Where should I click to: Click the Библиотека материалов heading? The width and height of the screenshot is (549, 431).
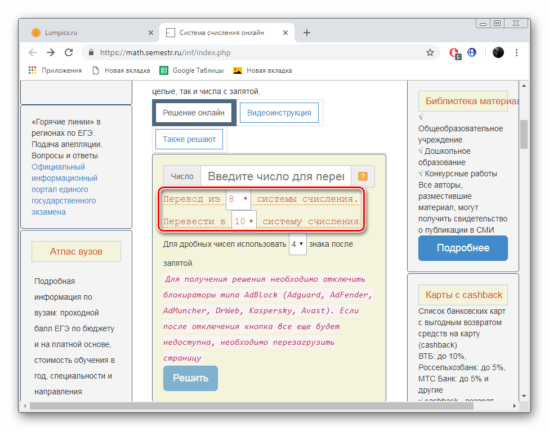click(463, 101)
